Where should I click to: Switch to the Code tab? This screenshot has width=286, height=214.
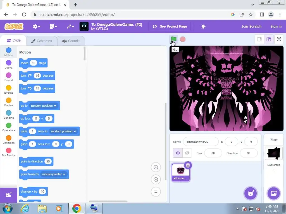pos(13,40)
